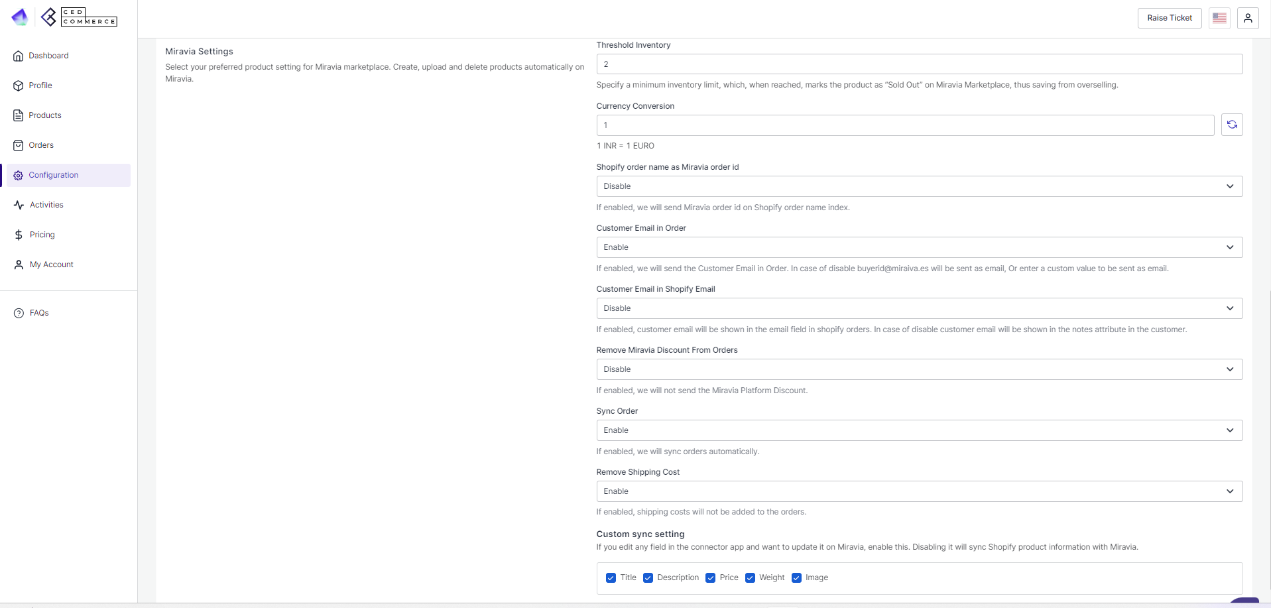Open Remove Miravia Discount From Orders dropdown
This screenshot has width=1271, height=608.
(920, 369)
